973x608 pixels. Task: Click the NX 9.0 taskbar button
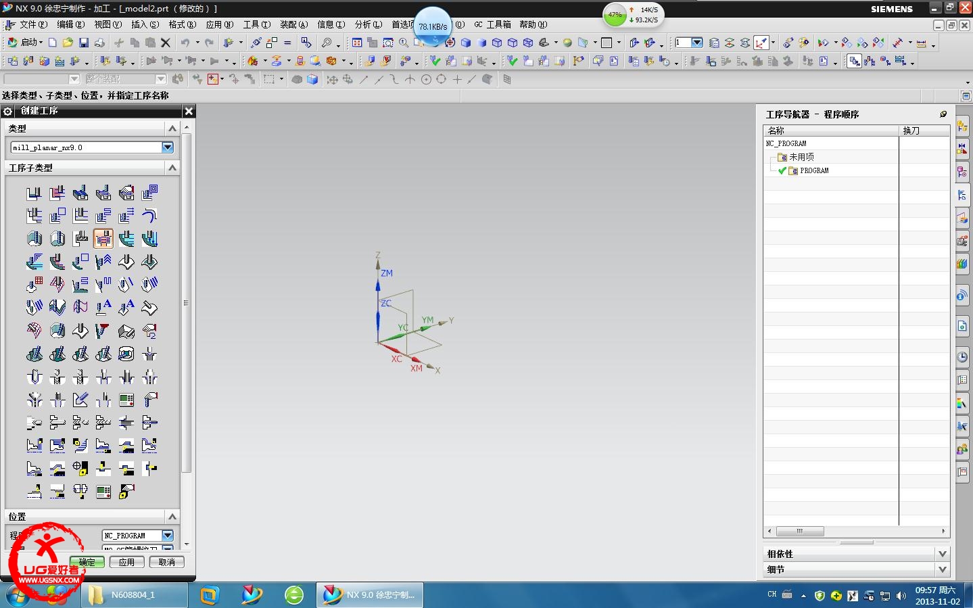(x=369, y=595)
